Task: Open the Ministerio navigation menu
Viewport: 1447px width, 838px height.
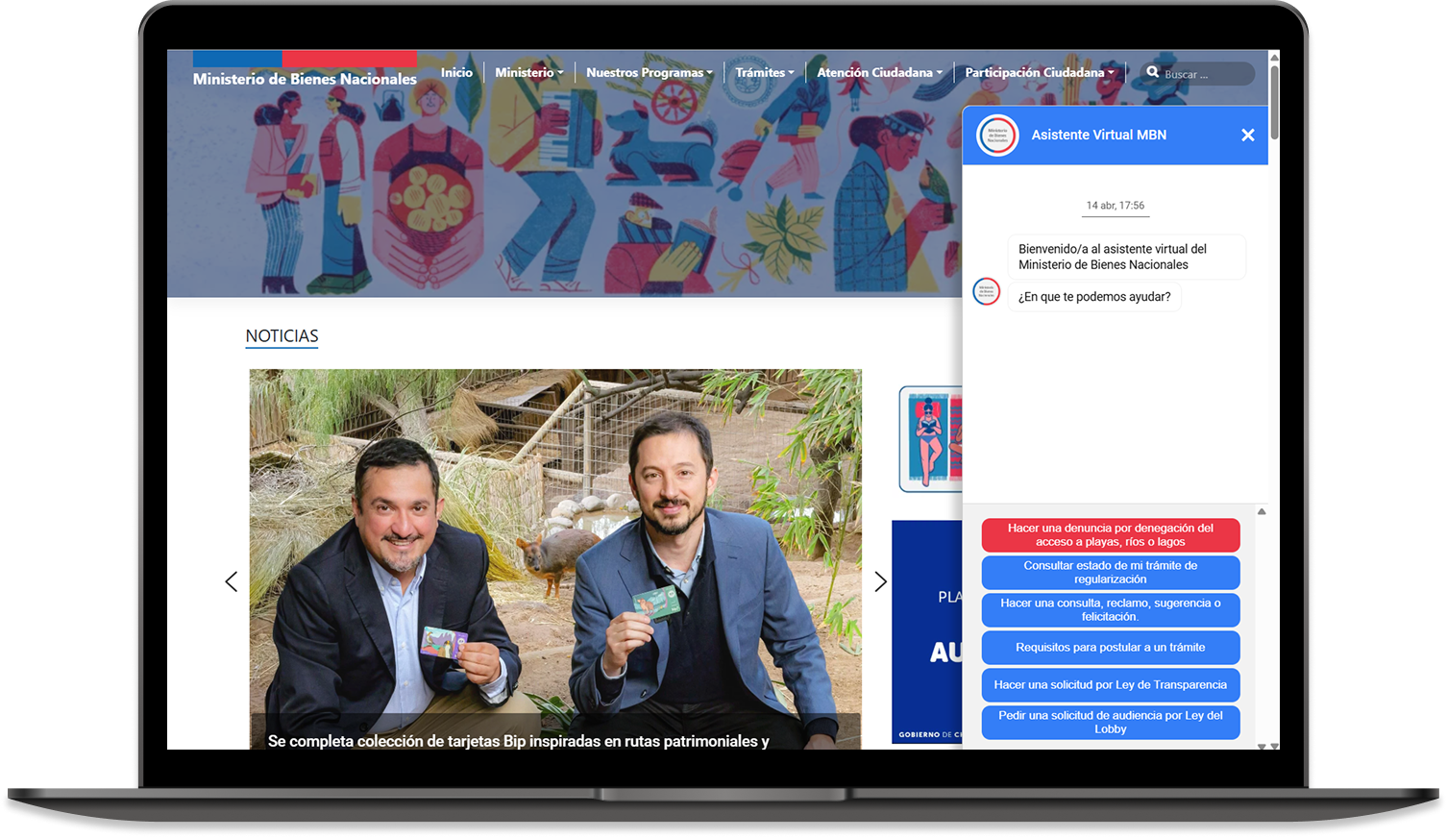Action: 528,72
